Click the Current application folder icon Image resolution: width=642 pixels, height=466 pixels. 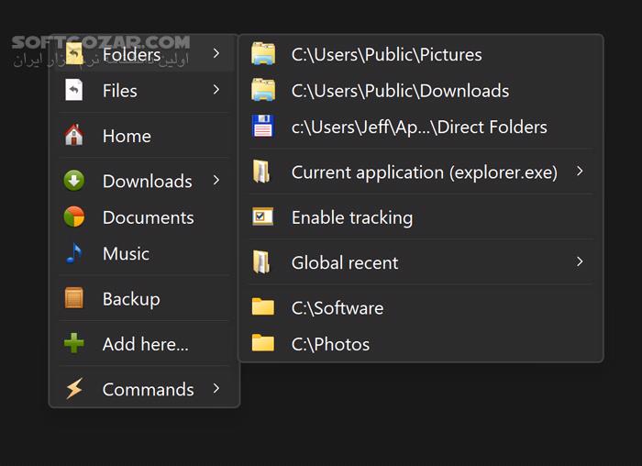[261, 172]
